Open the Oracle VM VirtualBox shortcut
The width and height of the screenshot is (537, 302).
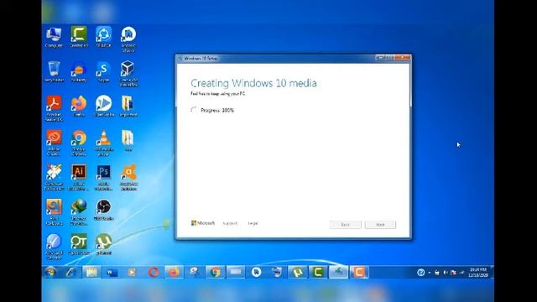pos(128,74)
